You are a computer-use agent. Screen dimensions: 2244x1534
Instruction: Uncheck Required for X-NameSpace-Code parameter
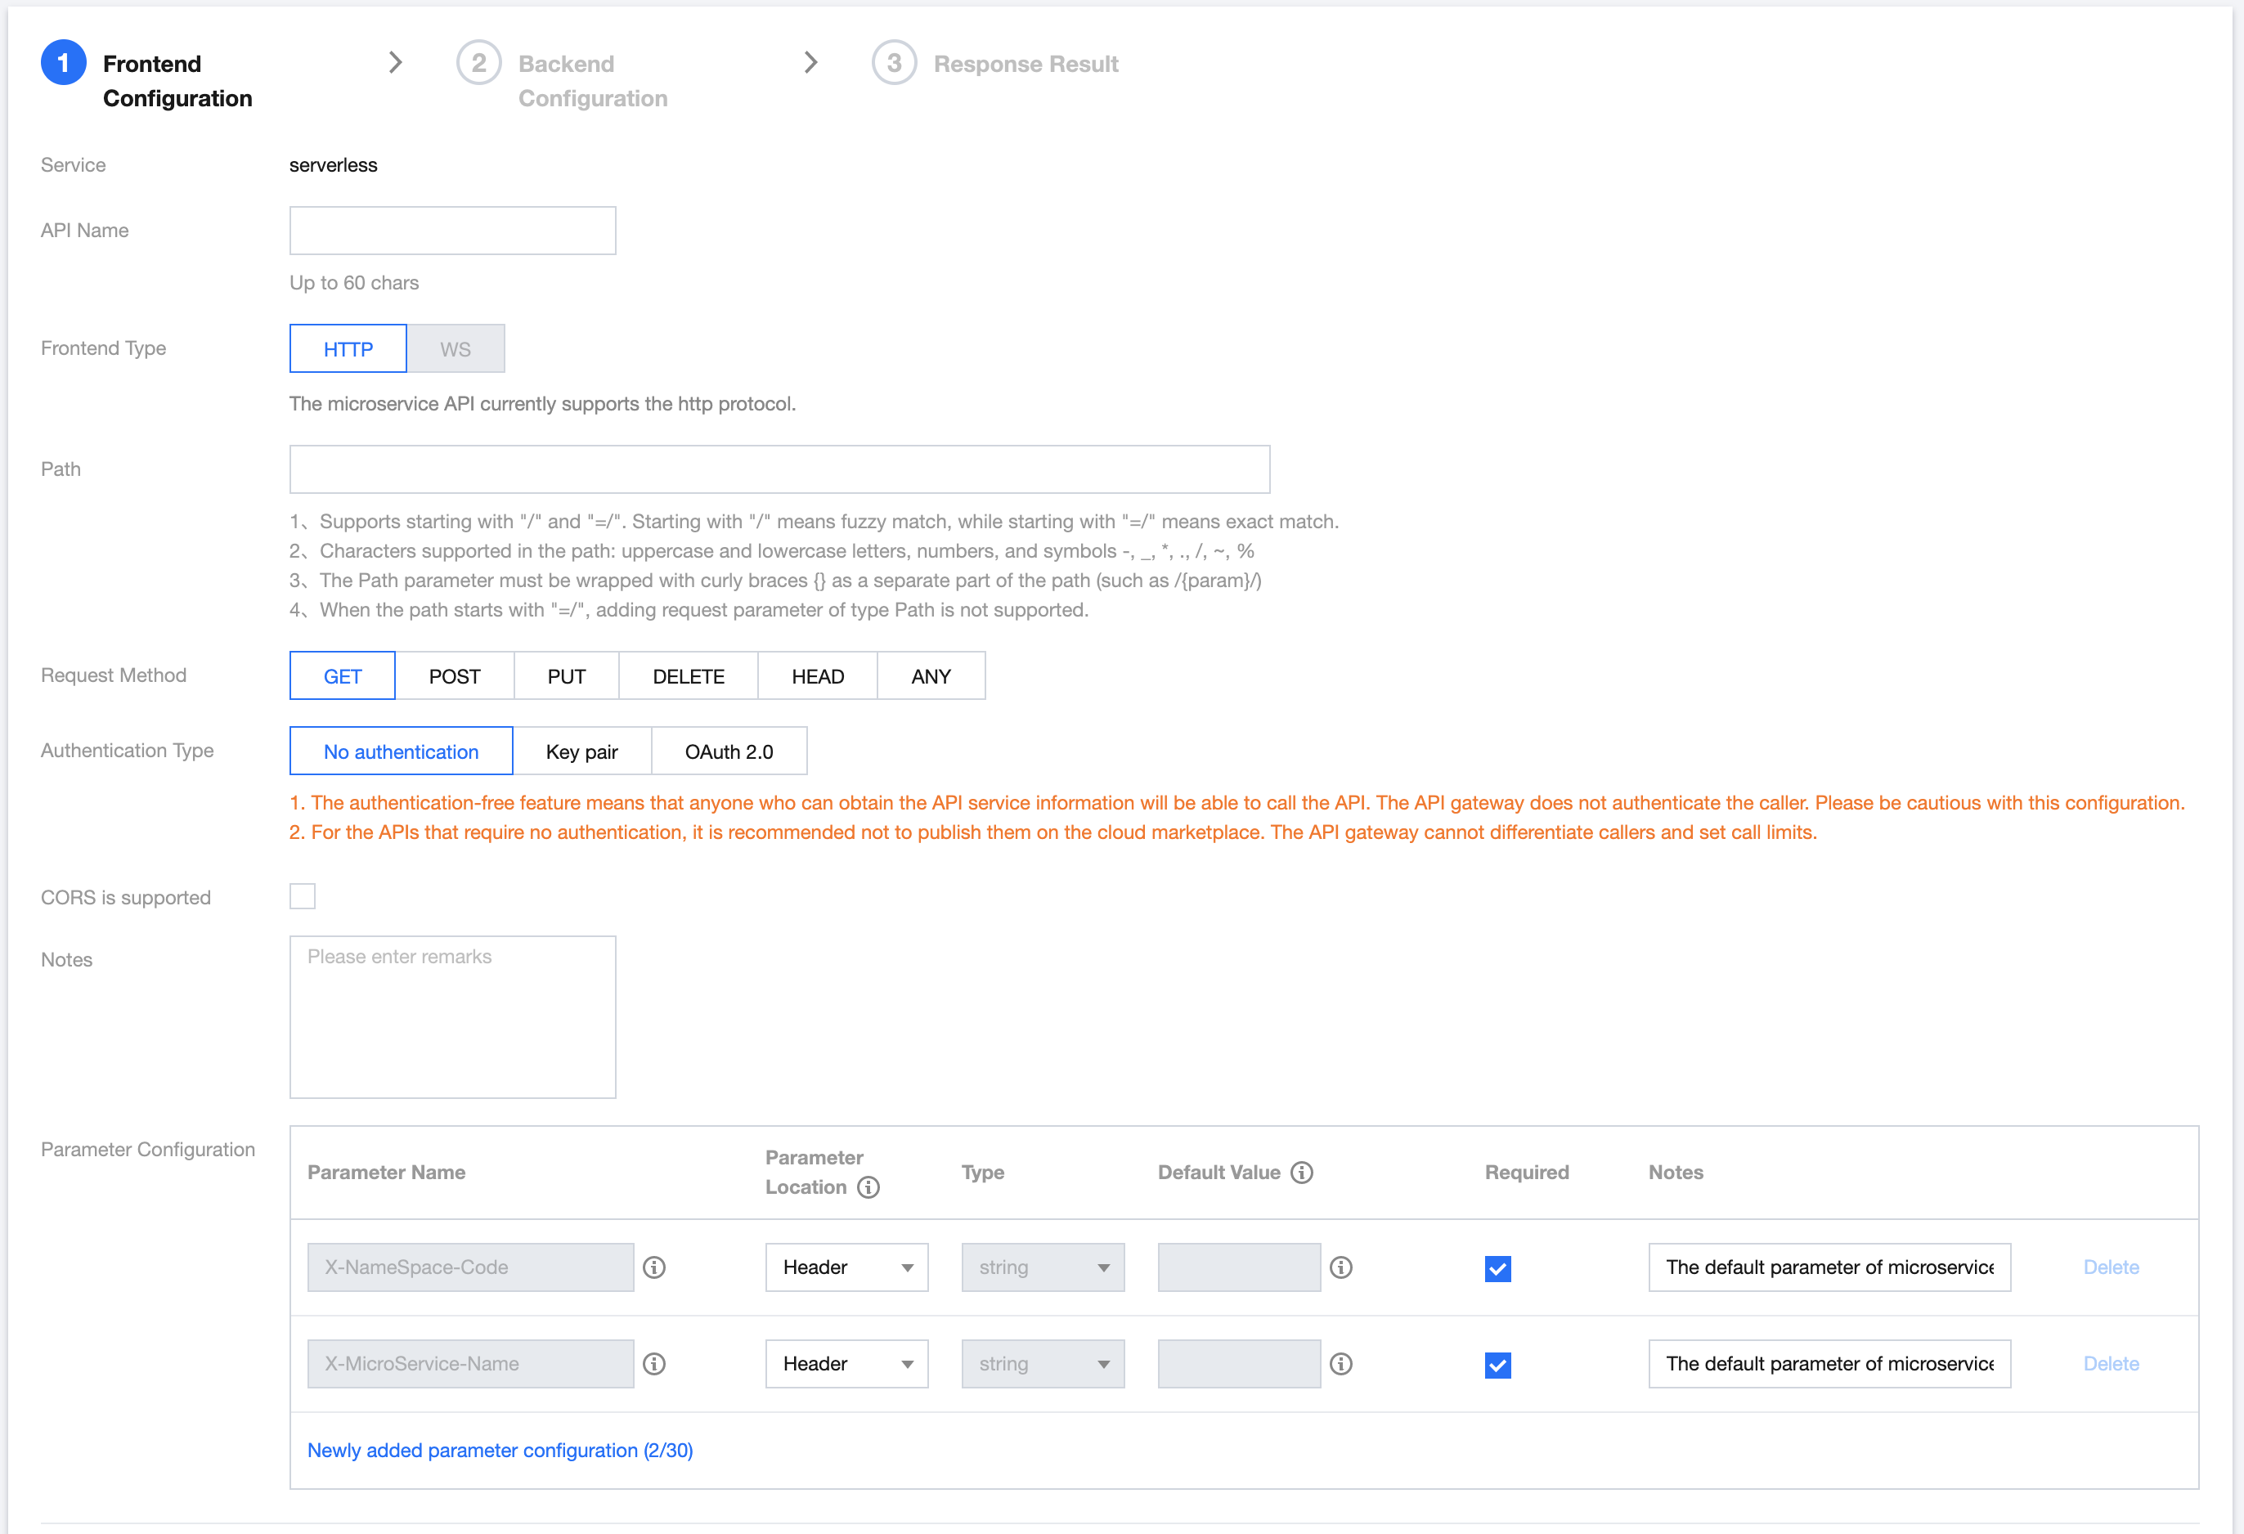(x=1497, y=1268)
